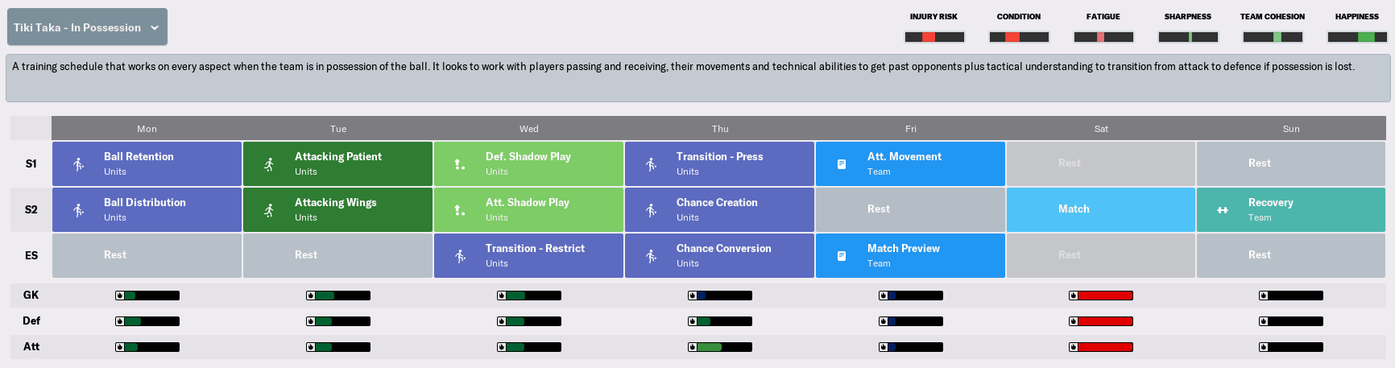Open the Tiki Taka - In Possession dropdown
The width and height of the screenshot is (1395, 368).
point(87,27)
